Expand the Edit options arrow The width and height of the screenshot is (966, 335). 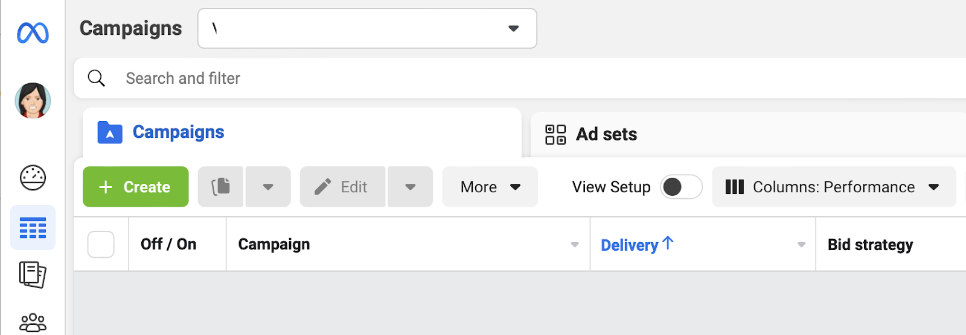point(411,187)
